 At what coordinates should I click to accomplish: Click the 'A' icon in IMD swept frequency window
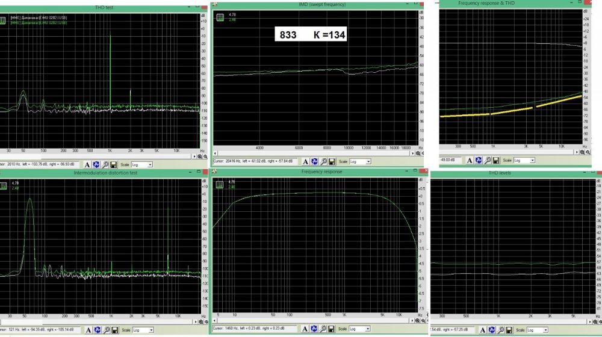pos(306,162)
